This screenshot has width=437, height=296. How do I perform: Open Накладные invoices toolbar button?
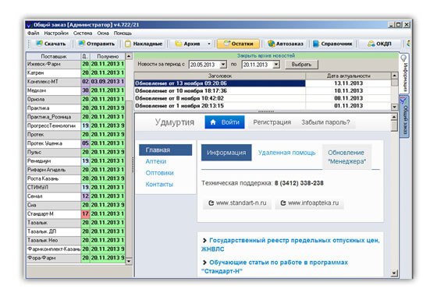pyautogui.click(x=144, y=44)
